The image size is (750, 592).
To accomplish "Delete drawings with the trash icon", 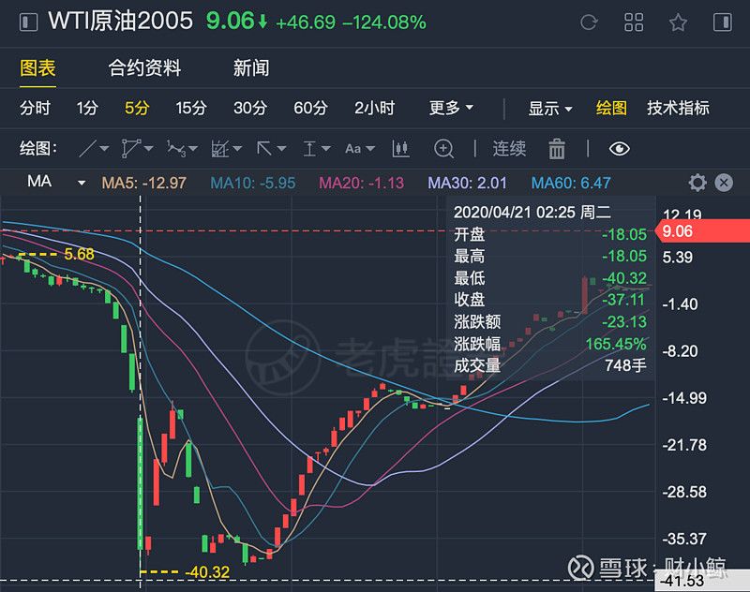I will (557, 149).
